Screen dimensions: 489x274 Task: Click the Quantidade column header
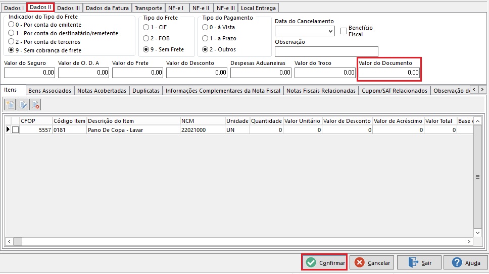[x=266, y=121]
